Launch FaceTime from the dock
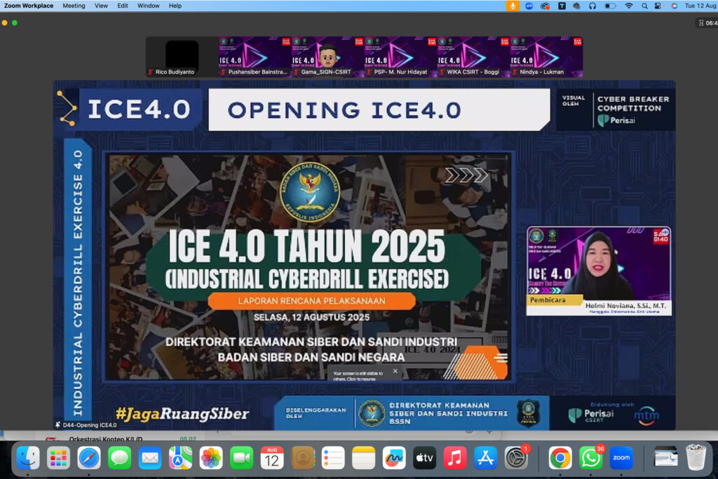 point(241,458)
